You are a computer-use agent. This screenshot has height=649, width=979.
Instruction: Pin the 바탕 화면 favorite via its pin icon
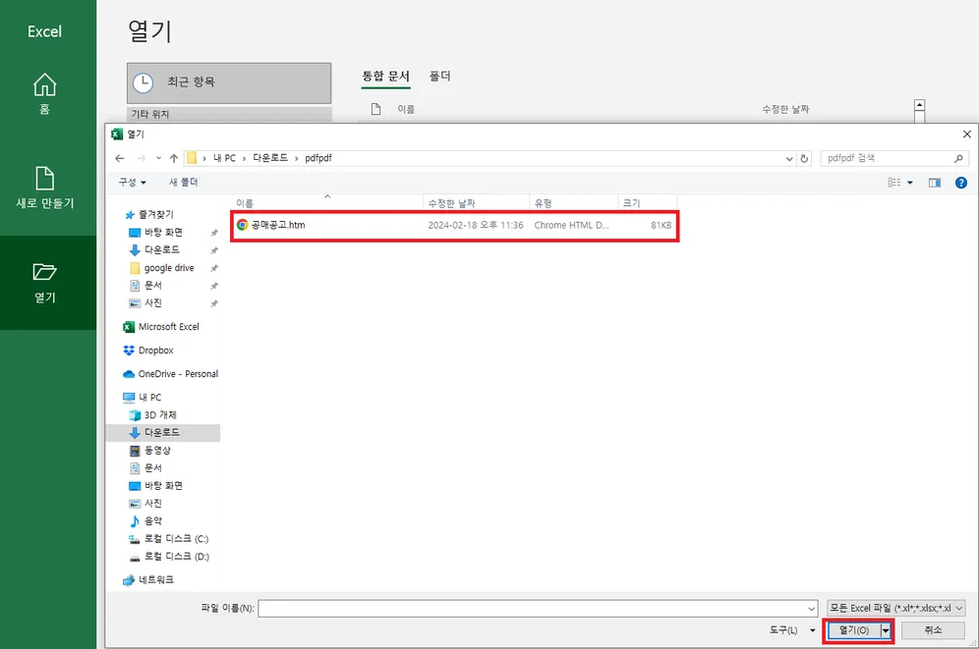213,232
